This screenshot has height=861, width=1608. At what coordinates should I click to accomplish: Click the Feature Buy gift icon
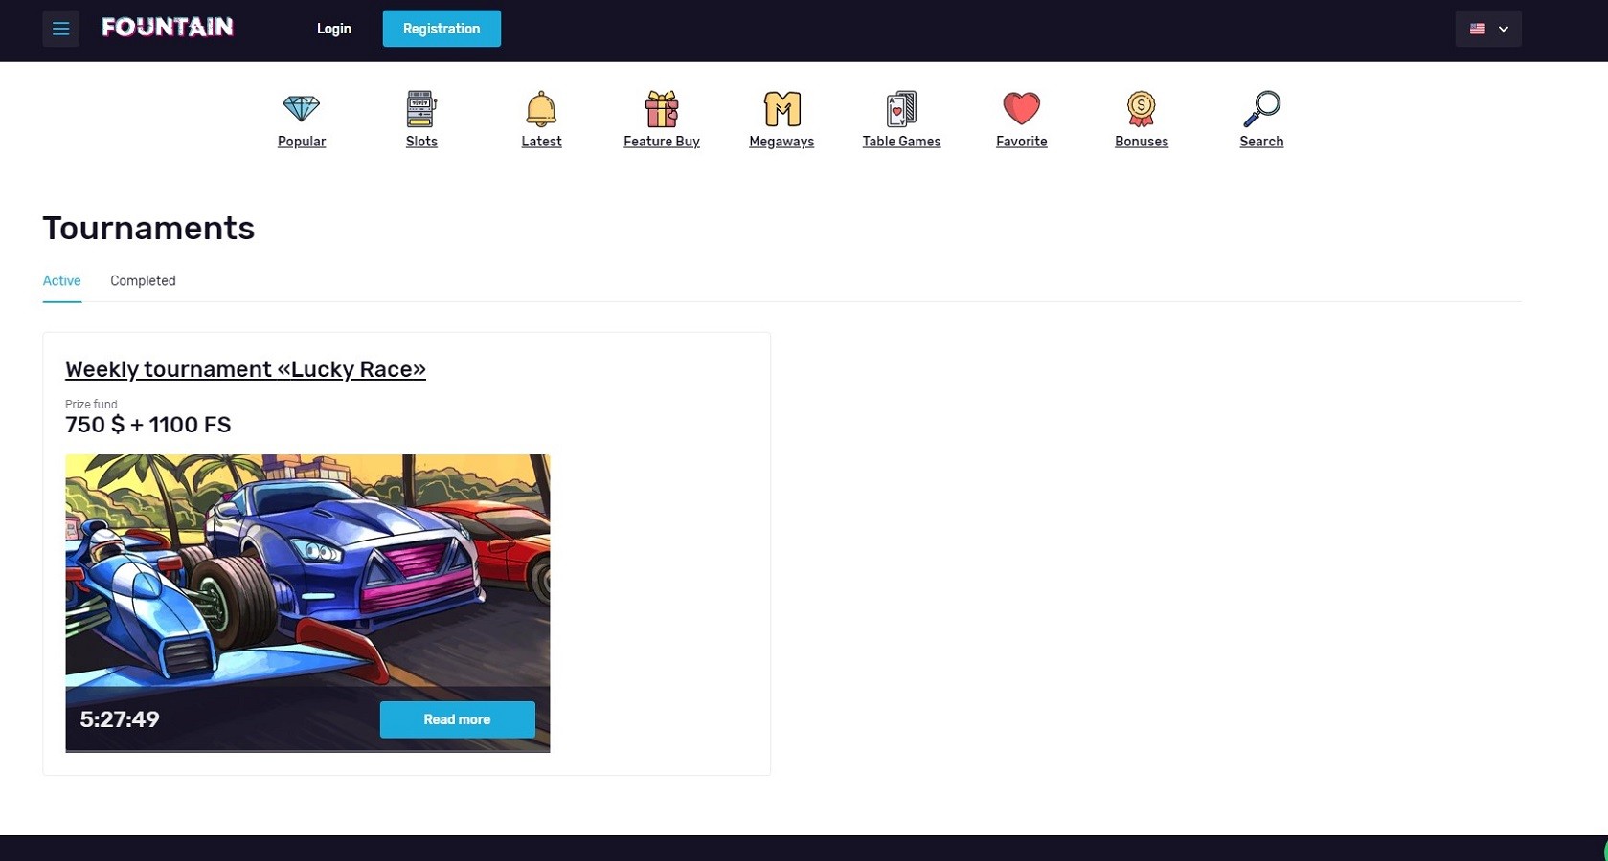point(662,108)
